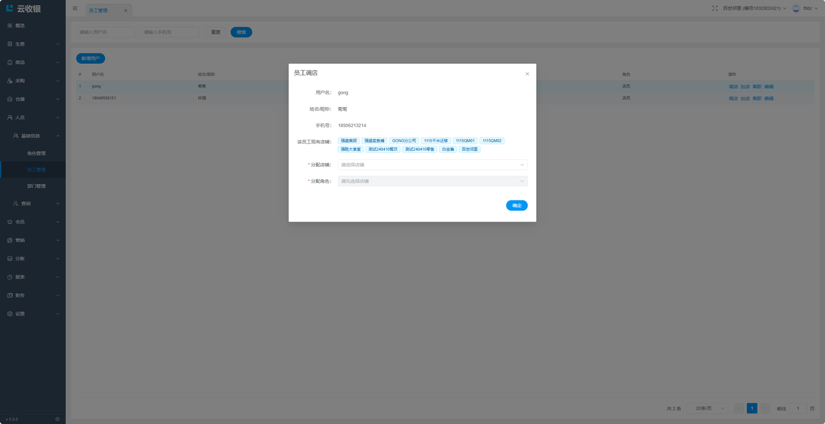This screenshot has height=424, width=825.
Task: Open the 分配店铺 store dropdown
Action: tap(432, 165)
